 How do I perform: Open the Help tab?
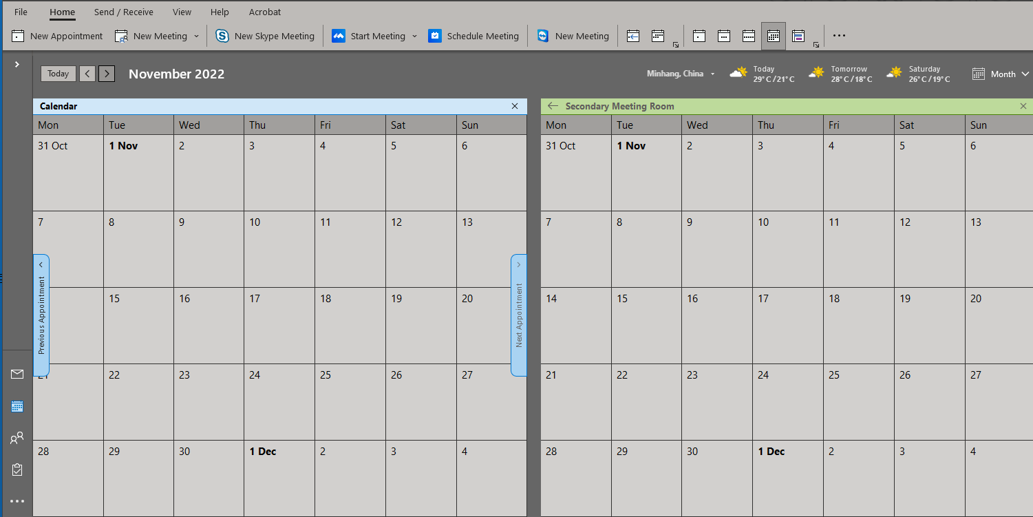(x=220, y=12)
